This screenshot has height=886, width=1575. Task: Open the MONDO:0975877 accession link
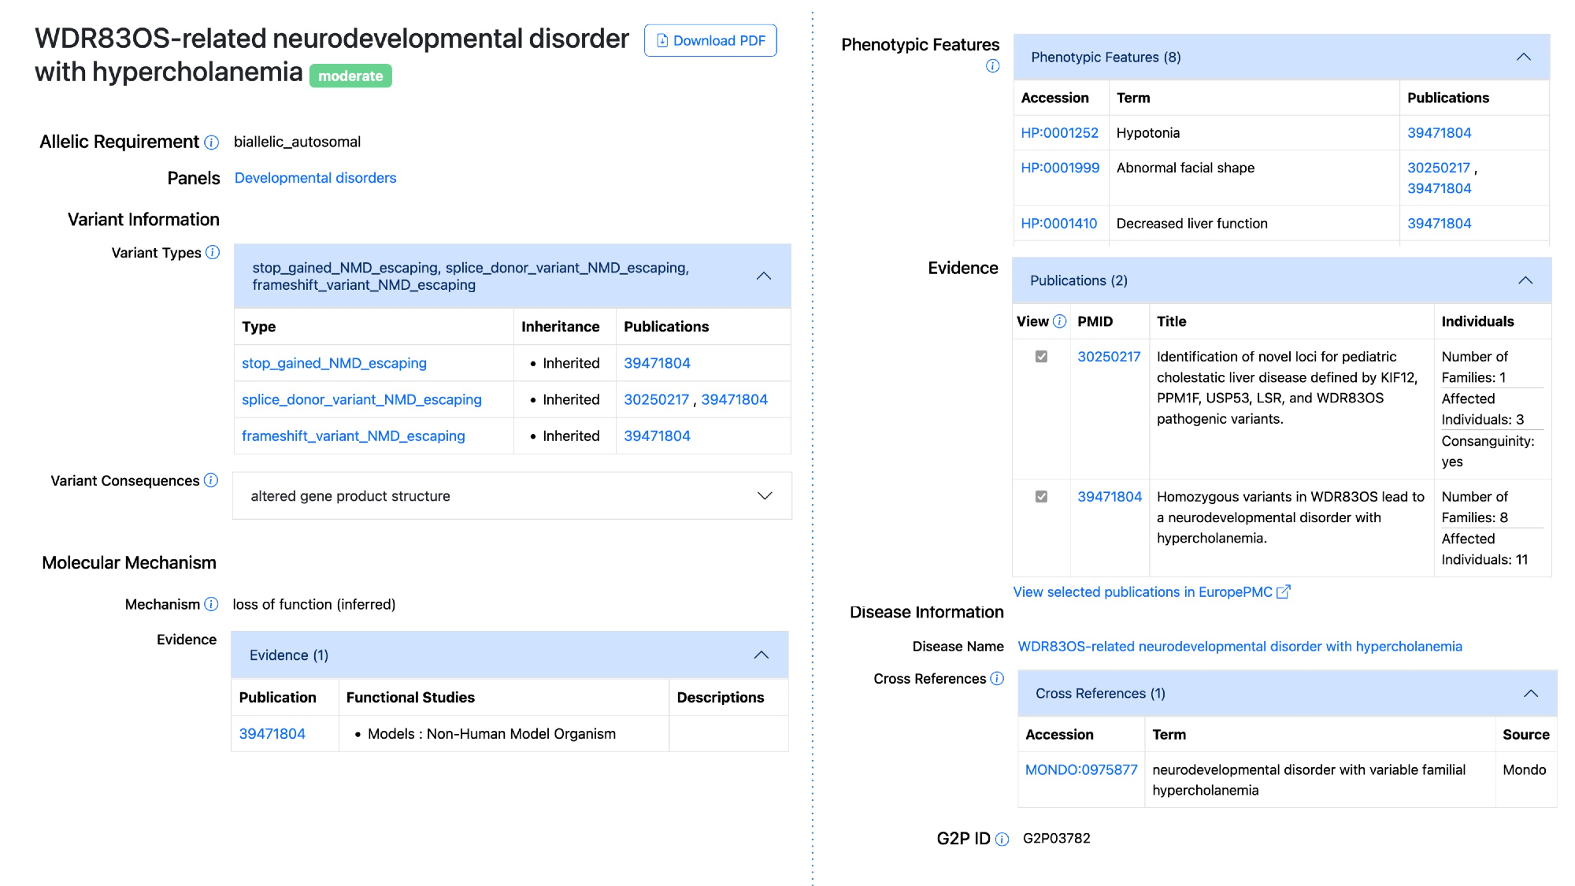coord(1080,770)
